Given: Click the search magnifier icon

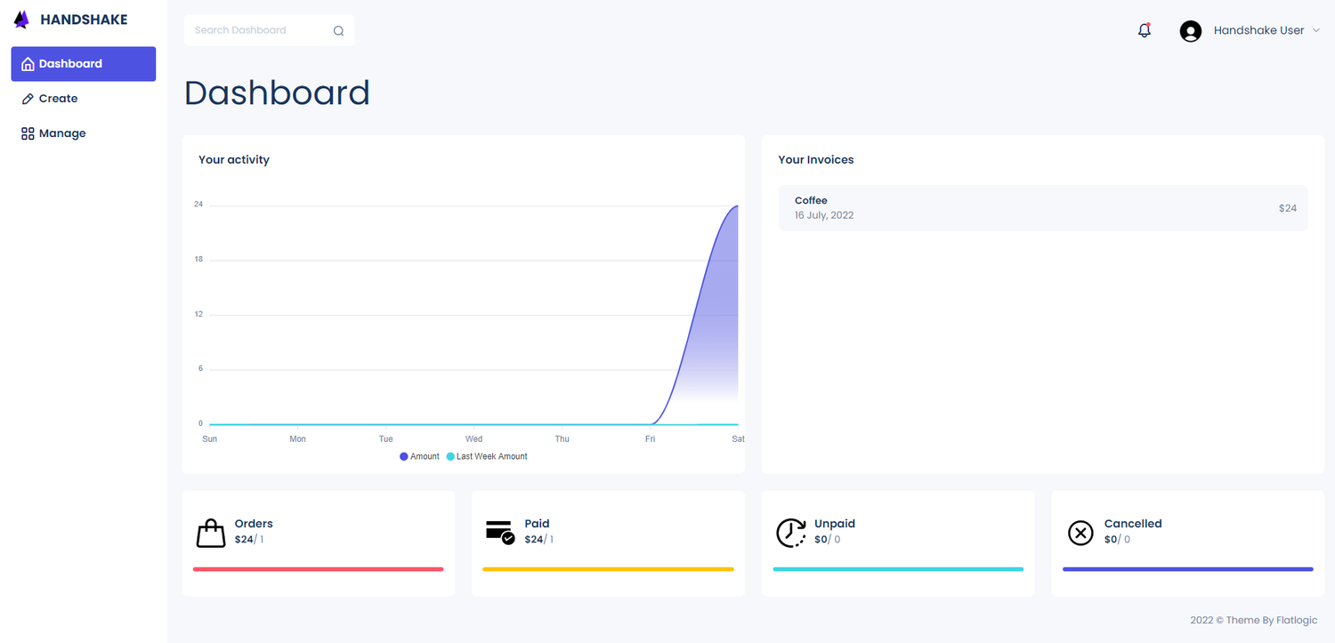Looking at the screenshot, I should coord(338,30).
